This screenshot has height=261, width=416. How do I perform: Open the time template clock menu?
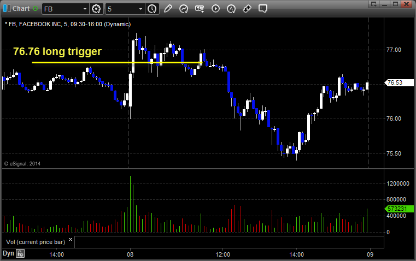(152, 9)
